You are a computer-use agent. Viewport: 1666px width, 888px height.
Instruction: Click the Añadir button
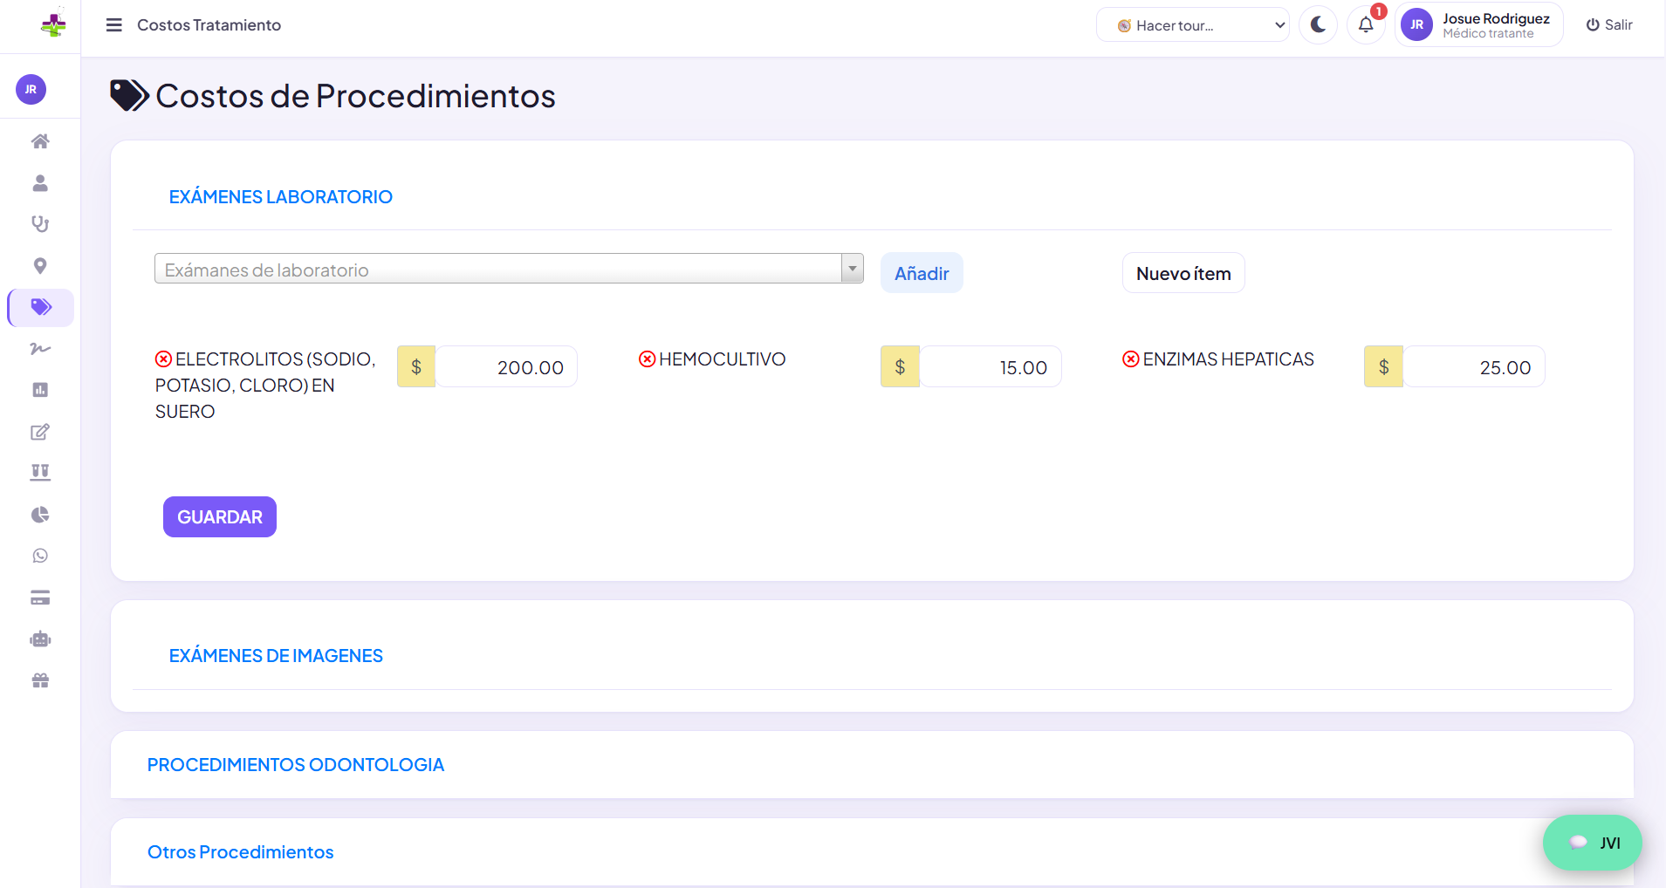pos(922,273)
